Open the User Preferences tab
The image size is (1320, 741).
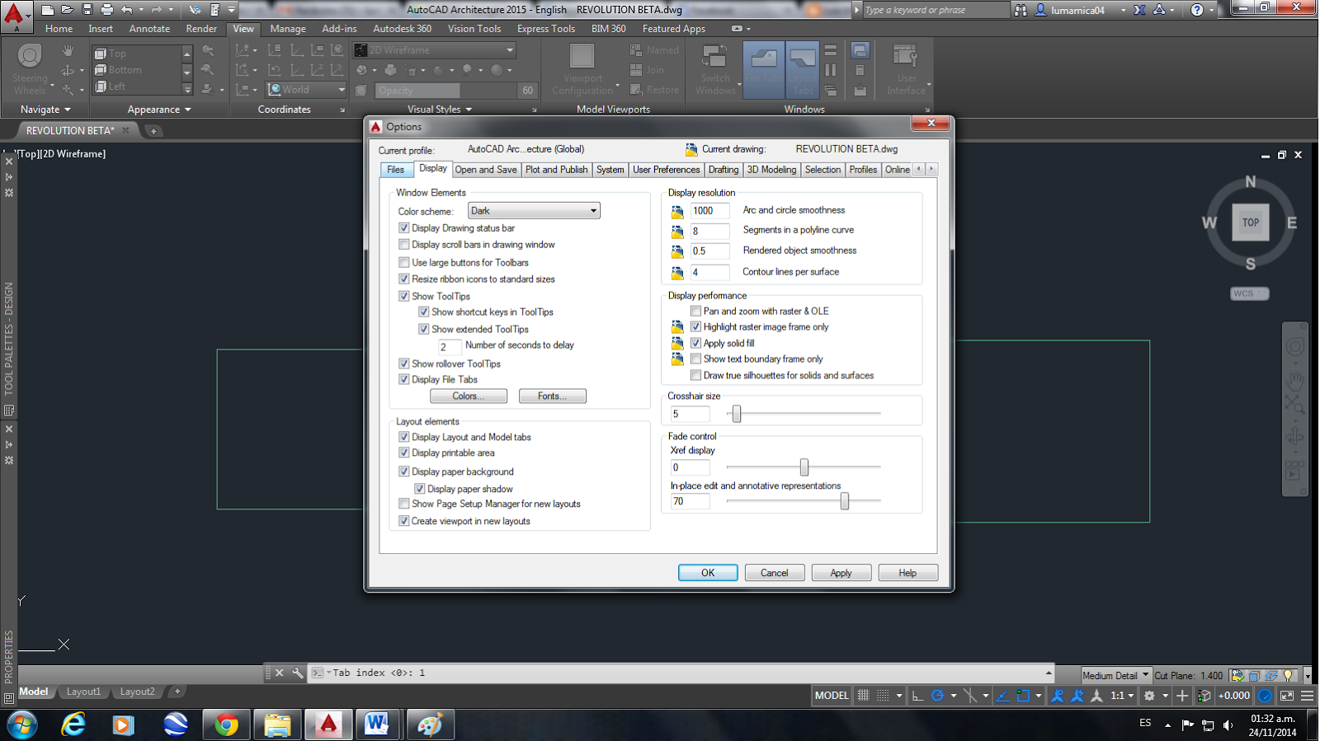pyautogui.click(x=666, y=170)
